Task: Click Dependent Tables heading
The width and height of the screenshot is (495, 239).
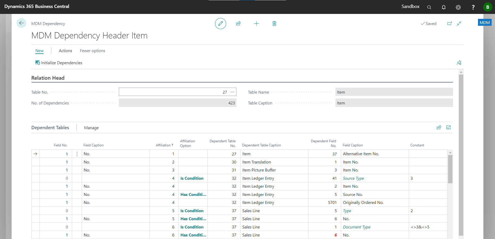Action: [50, 128]
